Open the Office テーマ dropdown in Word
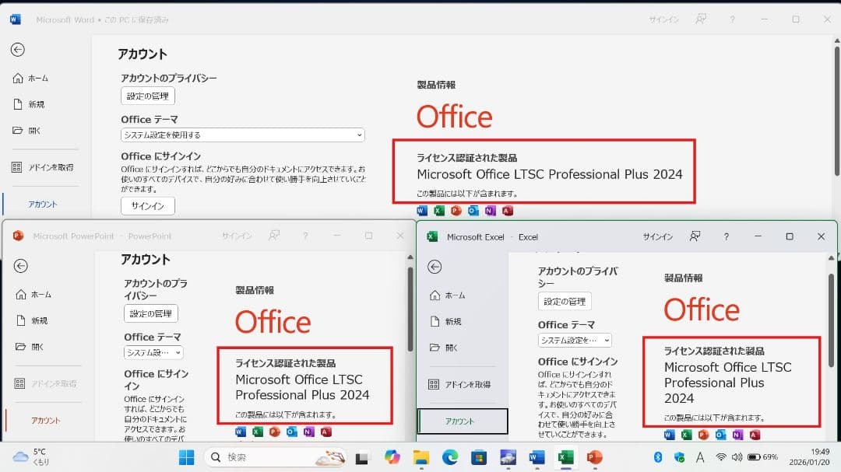 click(x=241, y=134)
